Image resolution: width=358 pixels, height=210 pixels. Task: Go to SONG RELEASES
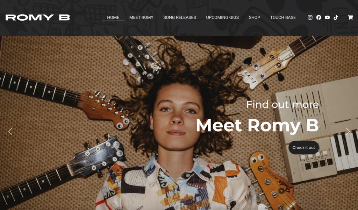pyautogui.click(x=180, y=17)
